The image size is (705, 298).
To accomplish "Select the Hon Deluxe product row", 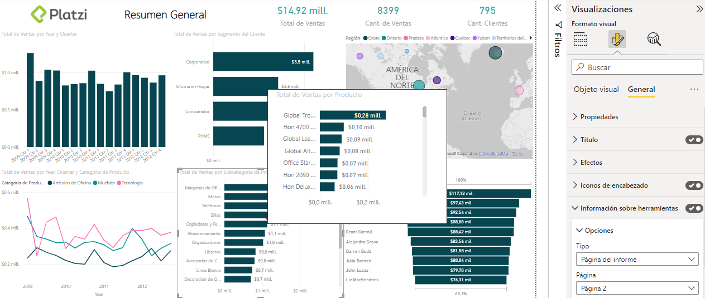I will click(x=325, y=187).
